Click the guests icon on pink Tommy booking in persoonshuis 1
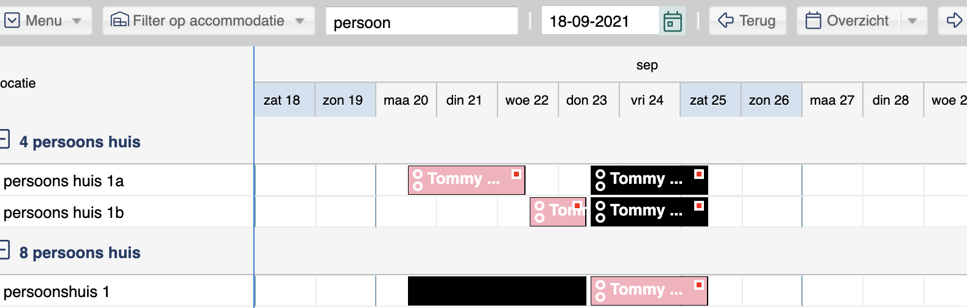 600,291
